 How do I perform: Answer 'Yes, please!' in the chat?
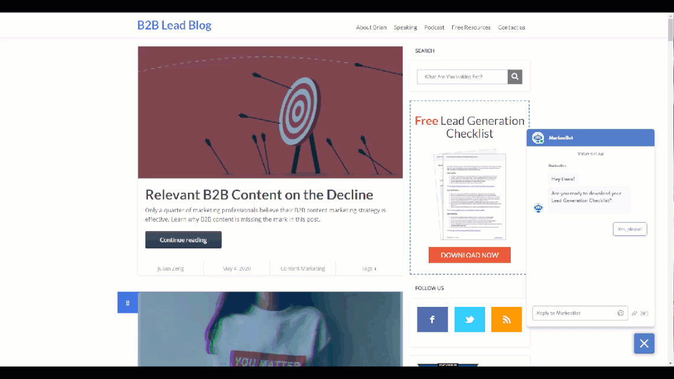coord(630,229)
